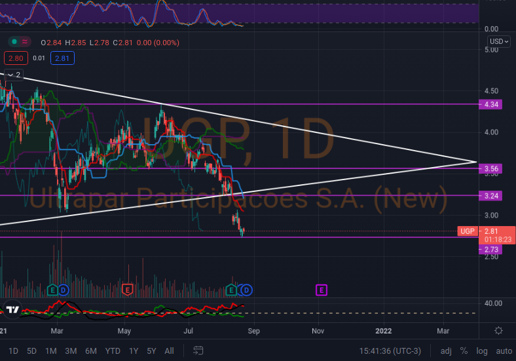Image resolution: width=516 pixels, height=361 pixels.
Task: Click the pink approximate-equals data icon
Action: [x=25, y=42]
